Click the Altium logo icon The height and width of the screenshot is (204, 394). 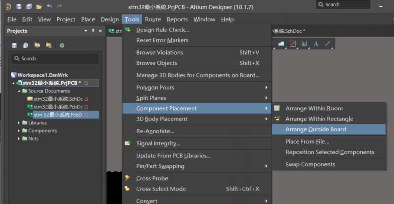tap(9, 6)
